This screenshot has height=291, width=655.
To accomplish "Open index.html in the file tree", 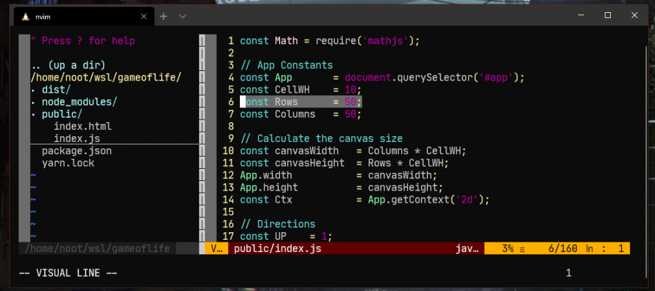I will click(x=83, y=126).
